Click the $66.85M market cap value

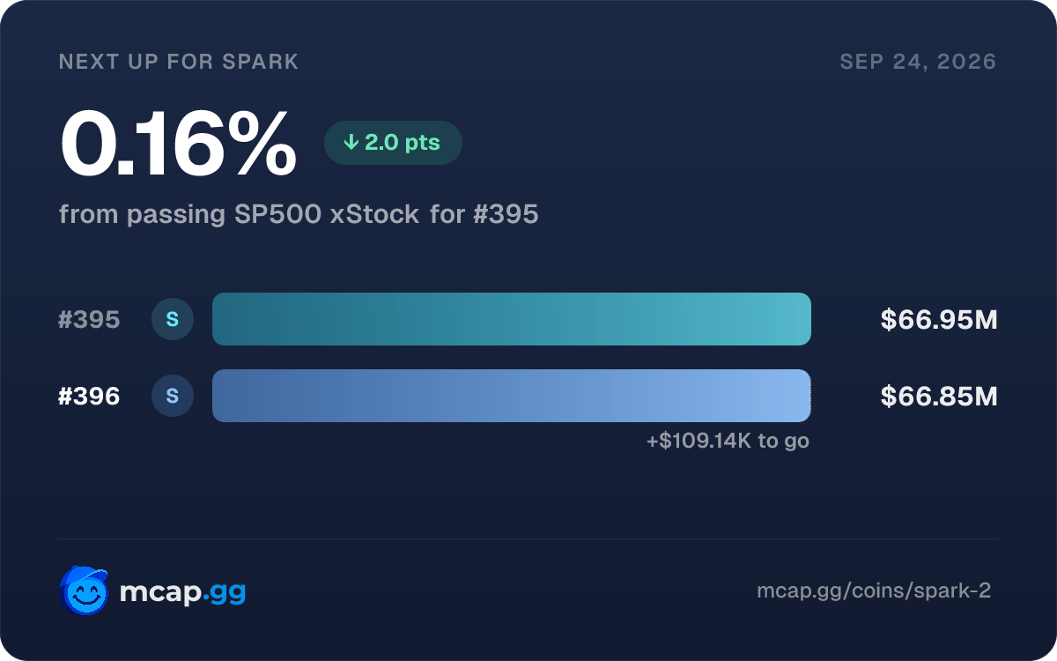click(x=939, y=397)
